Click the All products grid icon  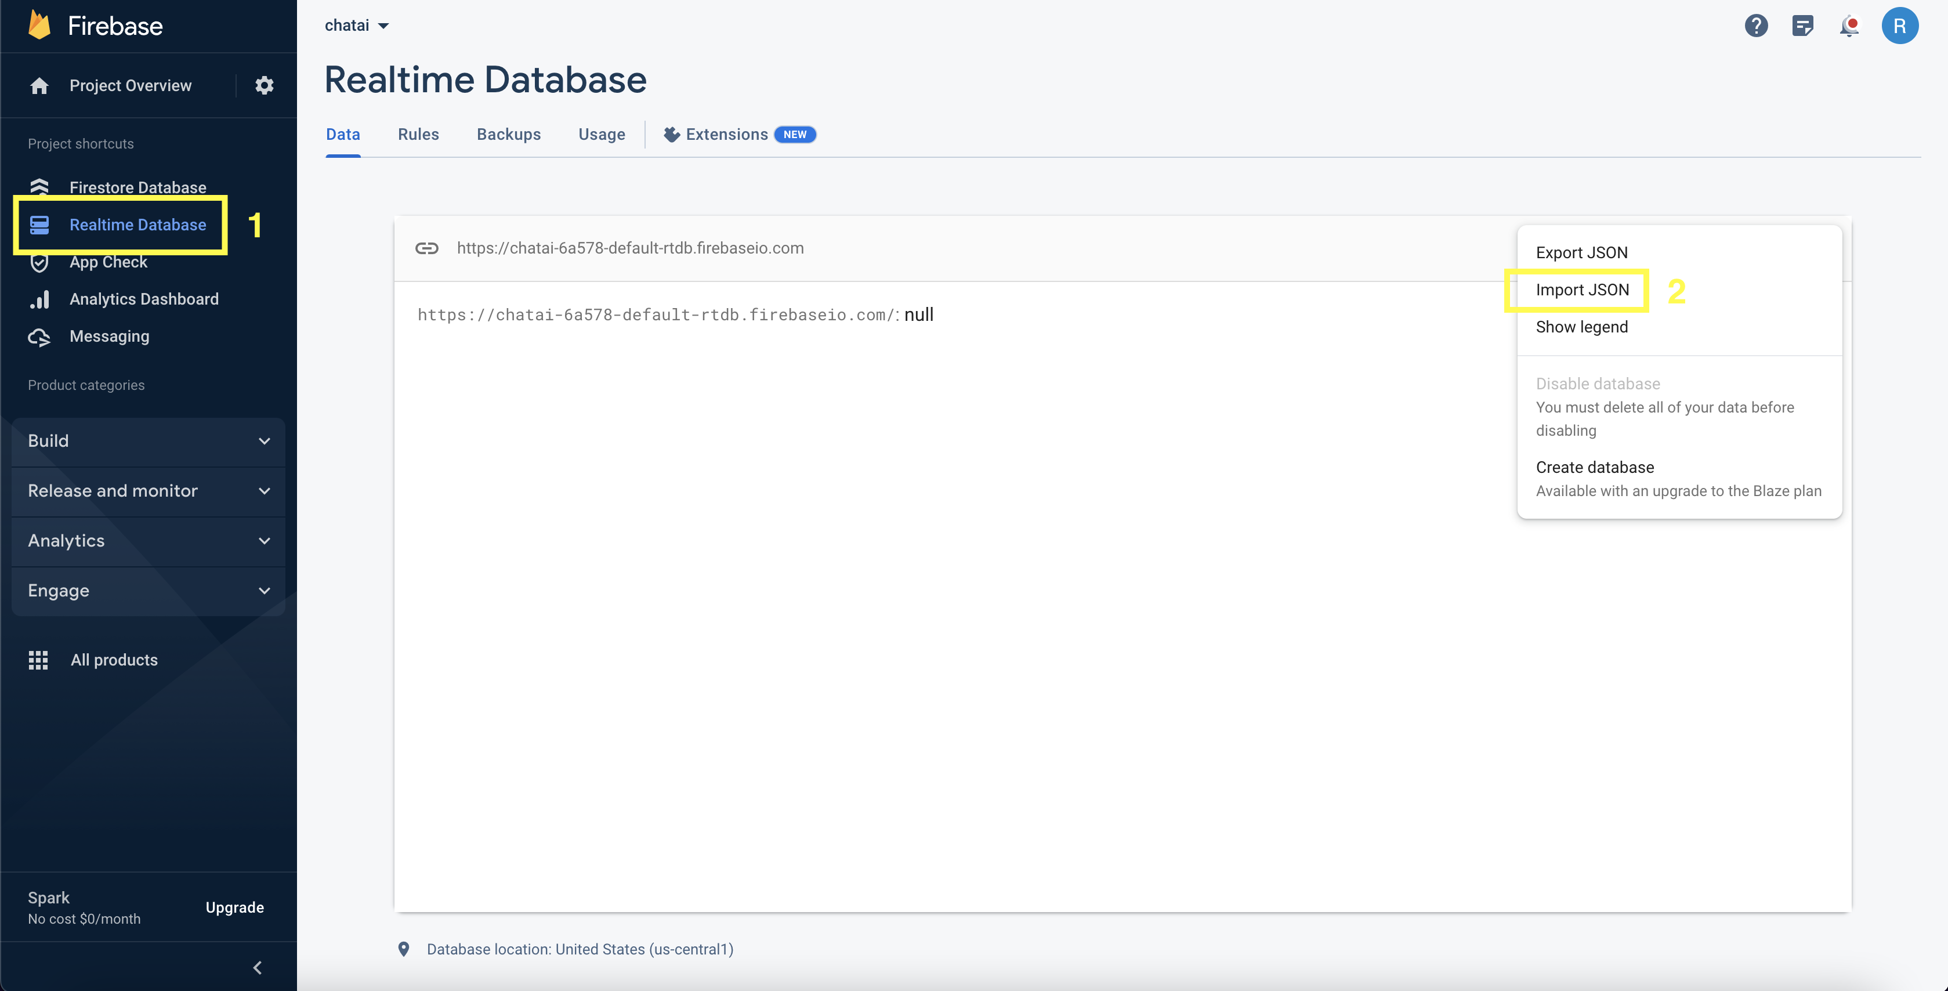tap(38, 660)
